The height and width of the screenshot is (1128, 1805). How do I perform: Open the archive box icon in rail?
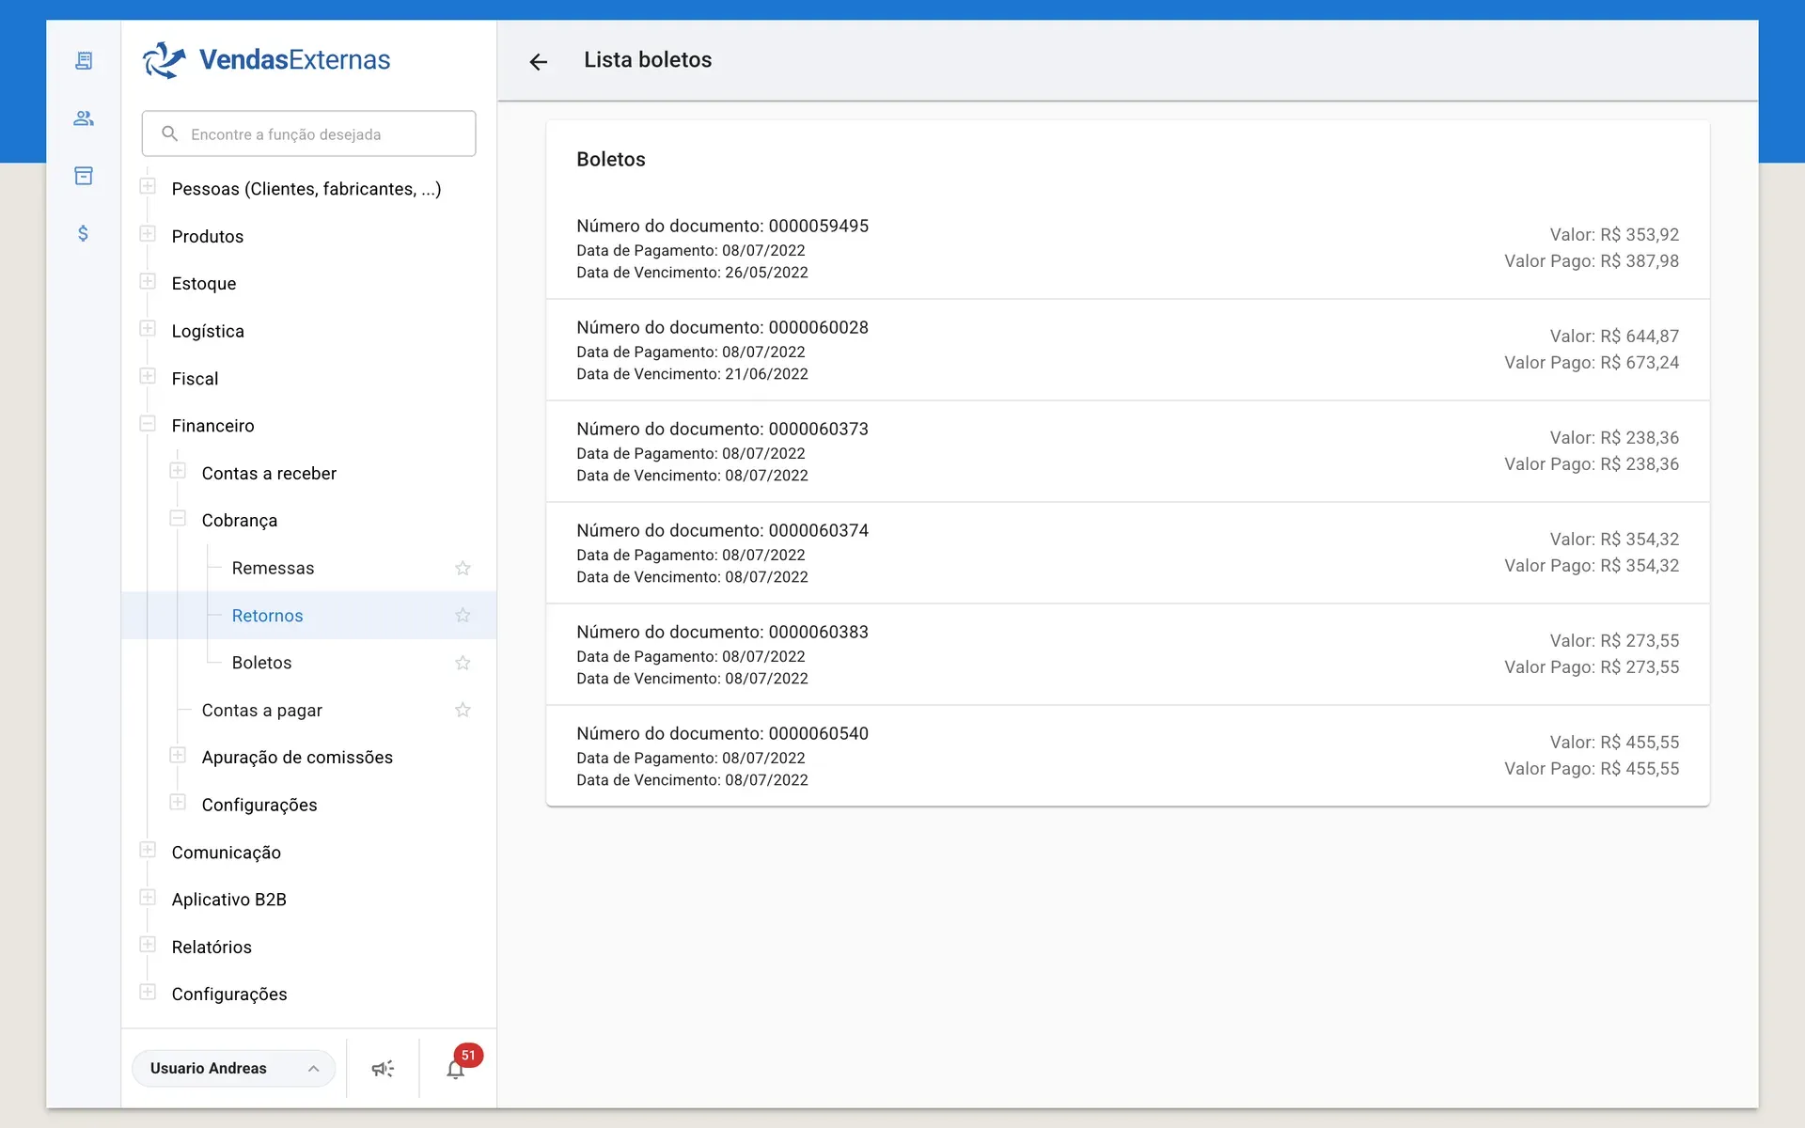click(x=84, y=176)
